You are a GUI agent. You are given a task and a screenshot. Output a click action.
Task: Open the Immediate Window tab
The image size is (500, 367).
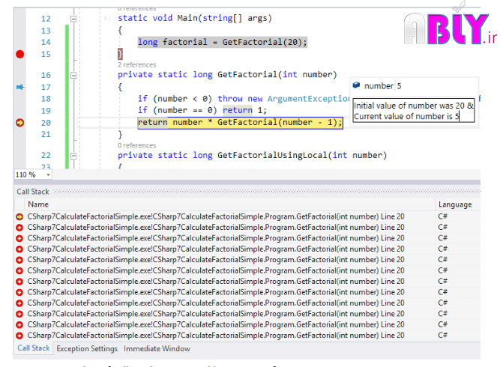tap(157, 348)
